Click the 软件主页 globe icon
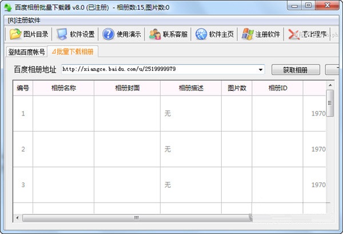 point(201,34)
